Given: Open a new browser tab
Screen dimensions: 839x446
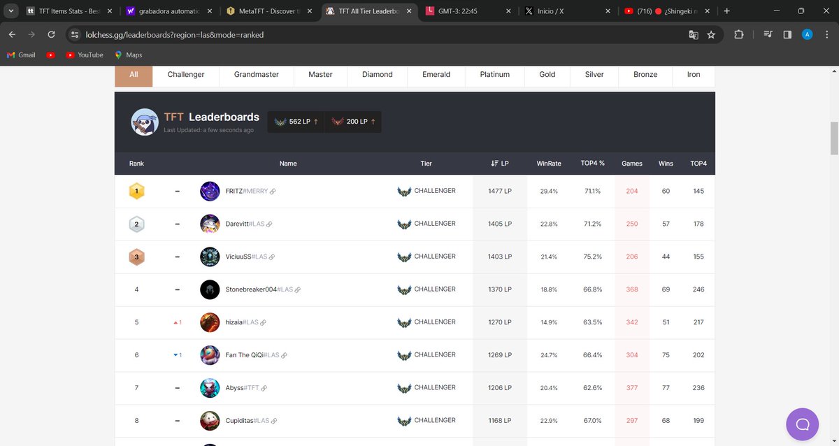Looking at the screenshot, I should (x=727, y=11).
